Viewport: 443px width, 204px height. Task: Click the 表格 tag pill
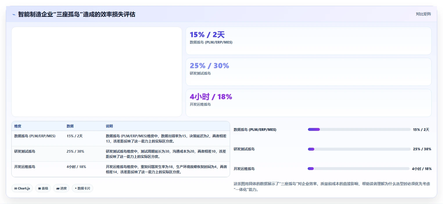click(x=43, y=188)
